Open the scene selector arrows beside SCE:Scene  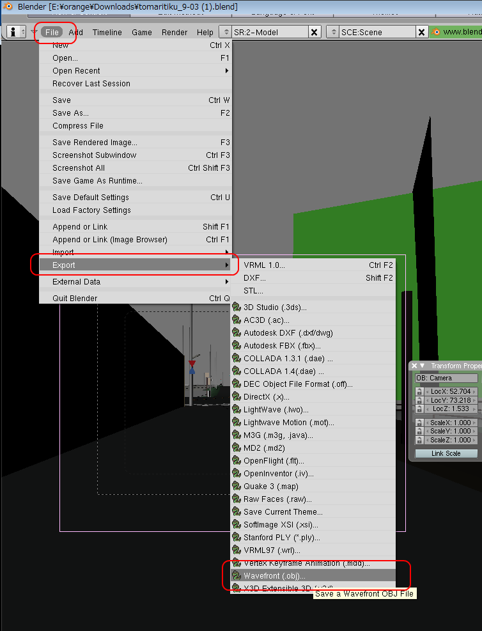pyautogui.click(x=333, y=32)
